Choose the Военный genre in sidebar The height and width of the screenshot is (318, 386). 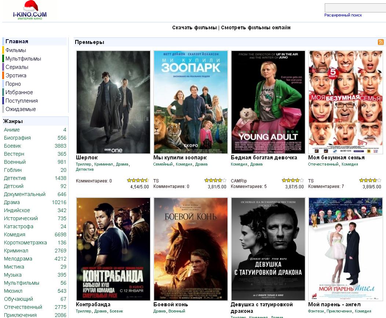pos(15,162)
